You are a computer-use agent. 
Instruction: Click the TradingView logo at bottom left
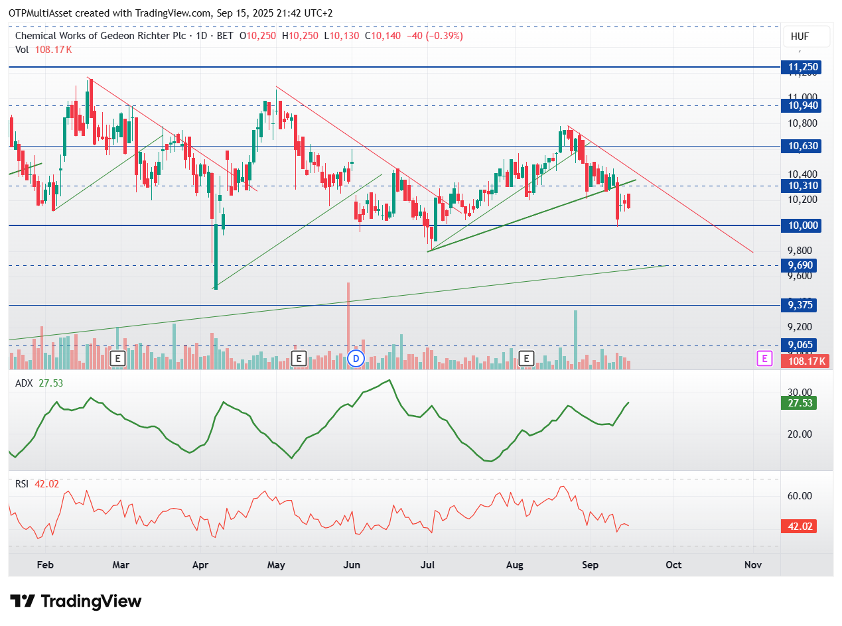(76, 601)
